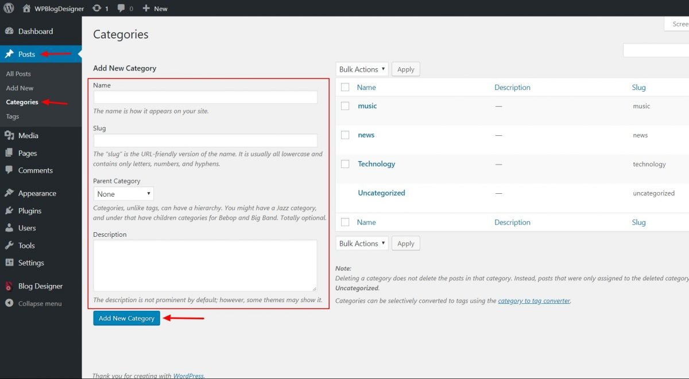The height and width of the screenshot is (379, 689).
Task: Open the Parent Category dropdown
Action: (x=123, y=193)
